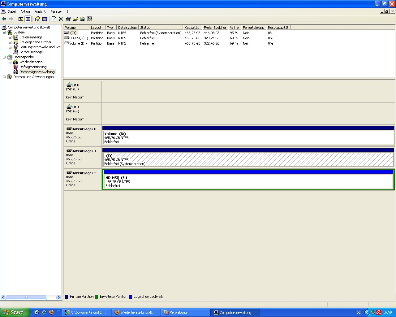
Task: Open the Aktion menu
Action: pos(25,11)
